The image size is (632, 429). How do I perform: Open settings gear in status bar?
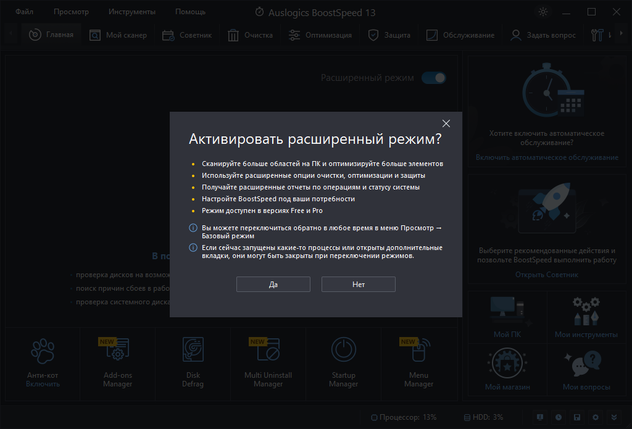(x=596, y=417)
